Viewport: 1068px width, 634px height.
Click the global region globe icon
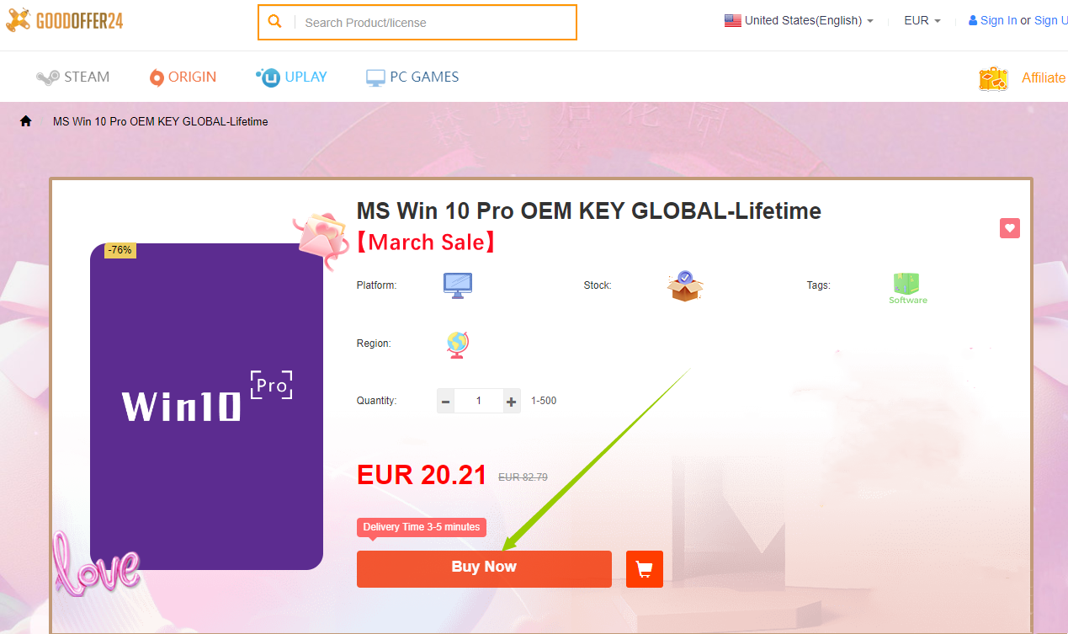click(458, 344)
